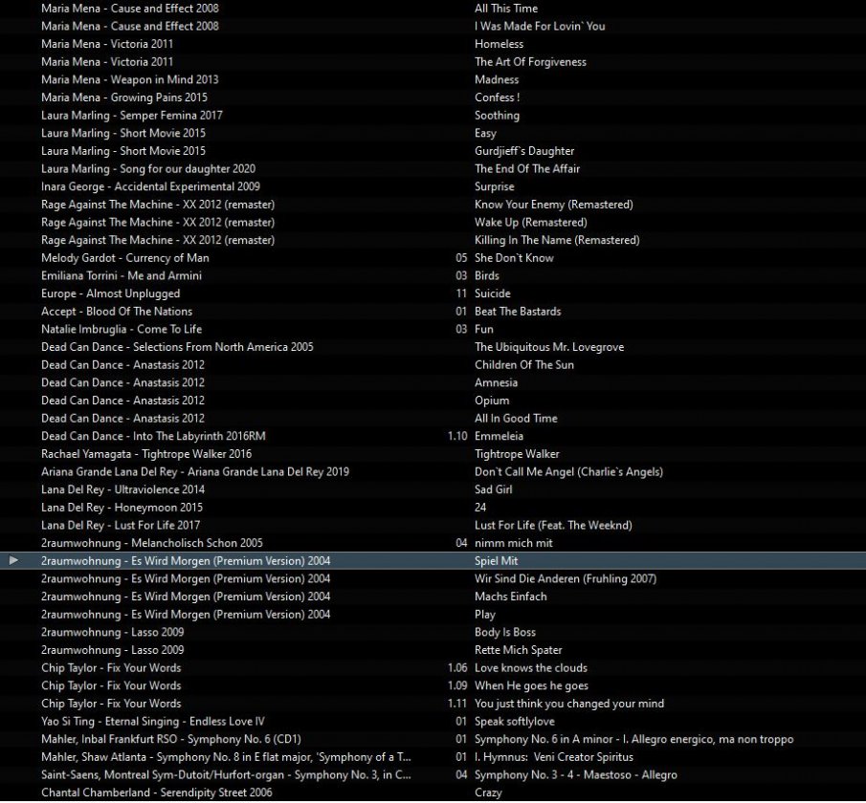Click track number 11 beside Suicide
This screenshot has width=866, height=803.
[461, 293]
